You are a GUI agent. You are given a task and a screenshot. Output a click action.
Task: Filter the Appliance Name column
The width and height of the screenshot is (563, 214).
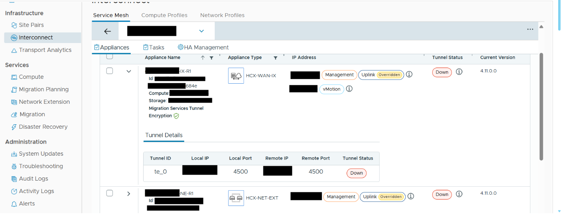point(212,58)
